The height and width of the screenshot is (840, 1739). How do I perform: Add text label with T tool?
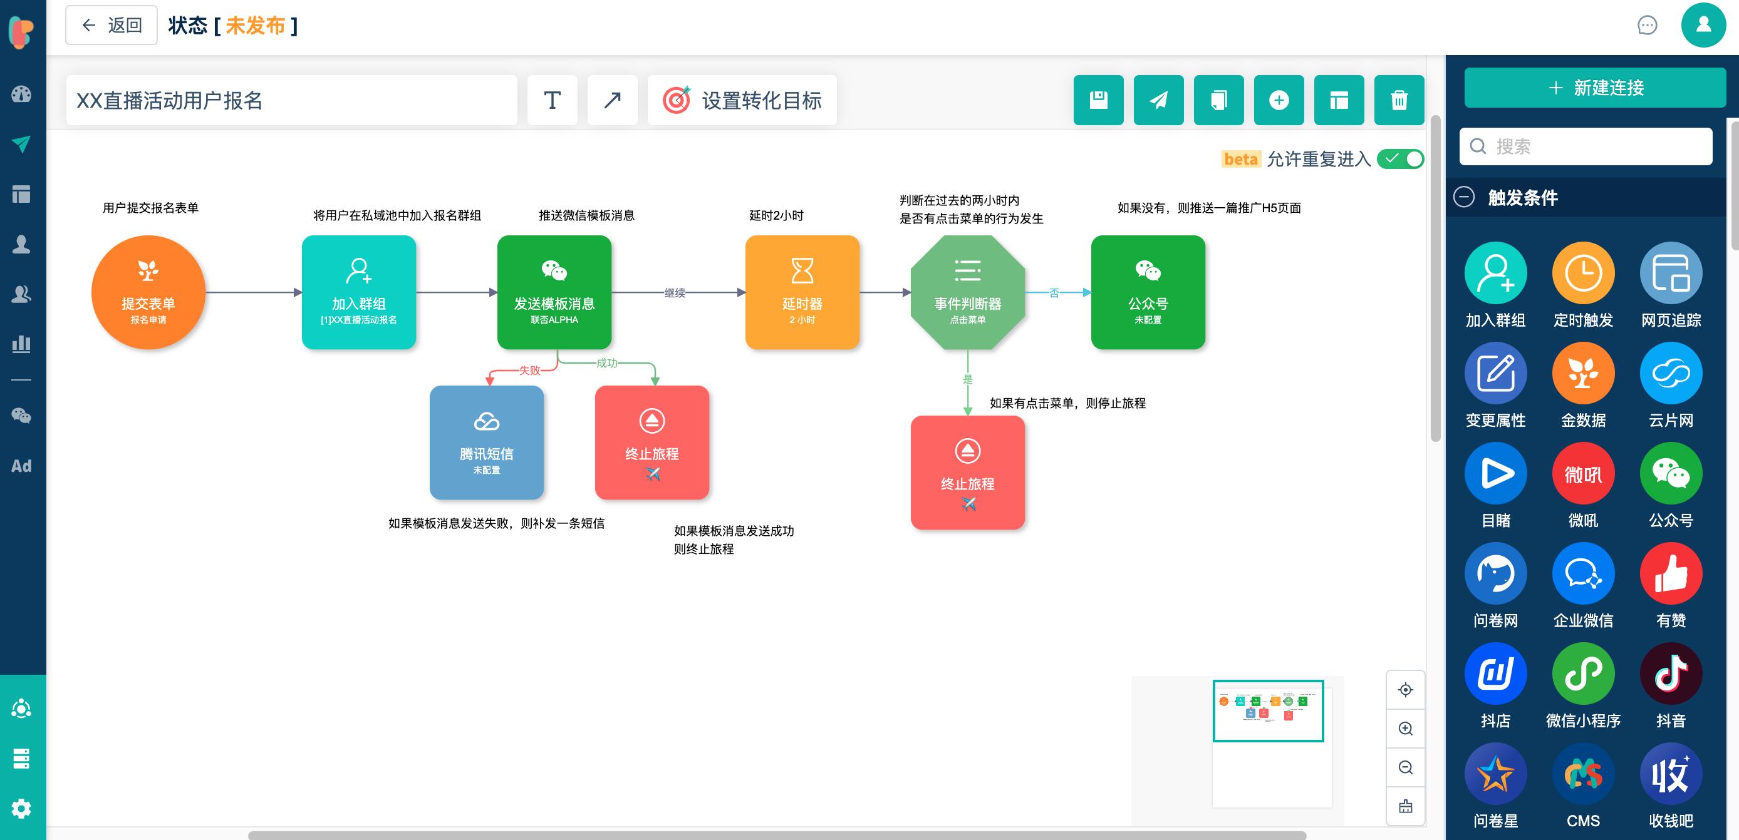(x=551, y=101)
